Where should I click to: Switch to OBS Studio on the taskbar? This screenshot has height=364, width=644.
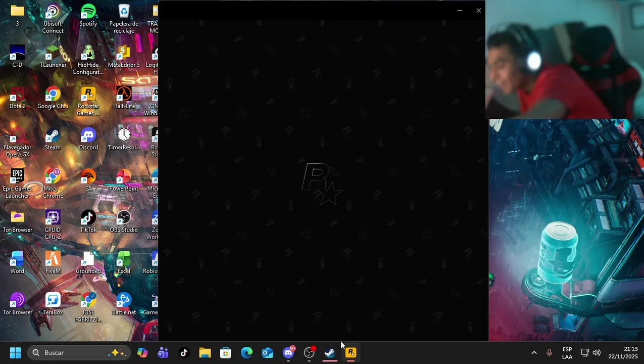309,352
